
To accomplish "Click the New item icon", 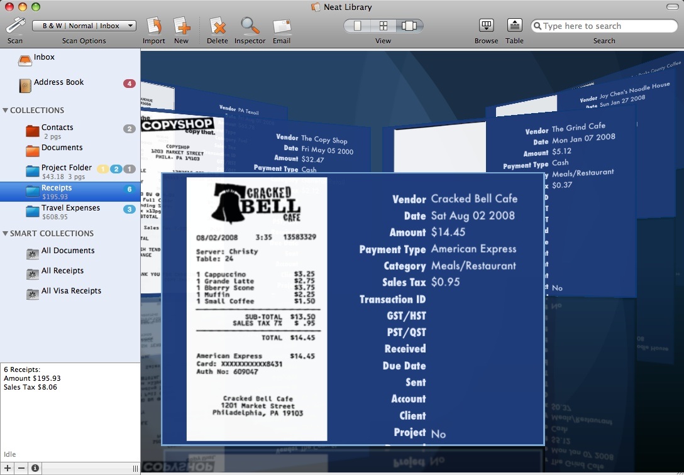I will (182, 26).
